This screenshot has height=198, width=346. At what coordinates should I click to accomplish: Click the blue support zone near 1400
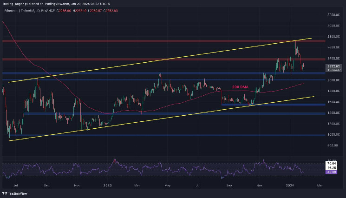[139, 113]
